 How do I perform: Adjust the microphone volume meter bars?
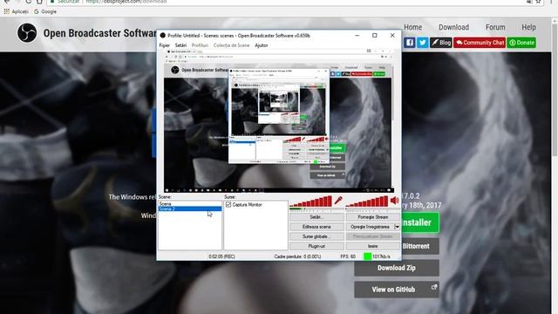pyautogui.click(x=310, y=201)
